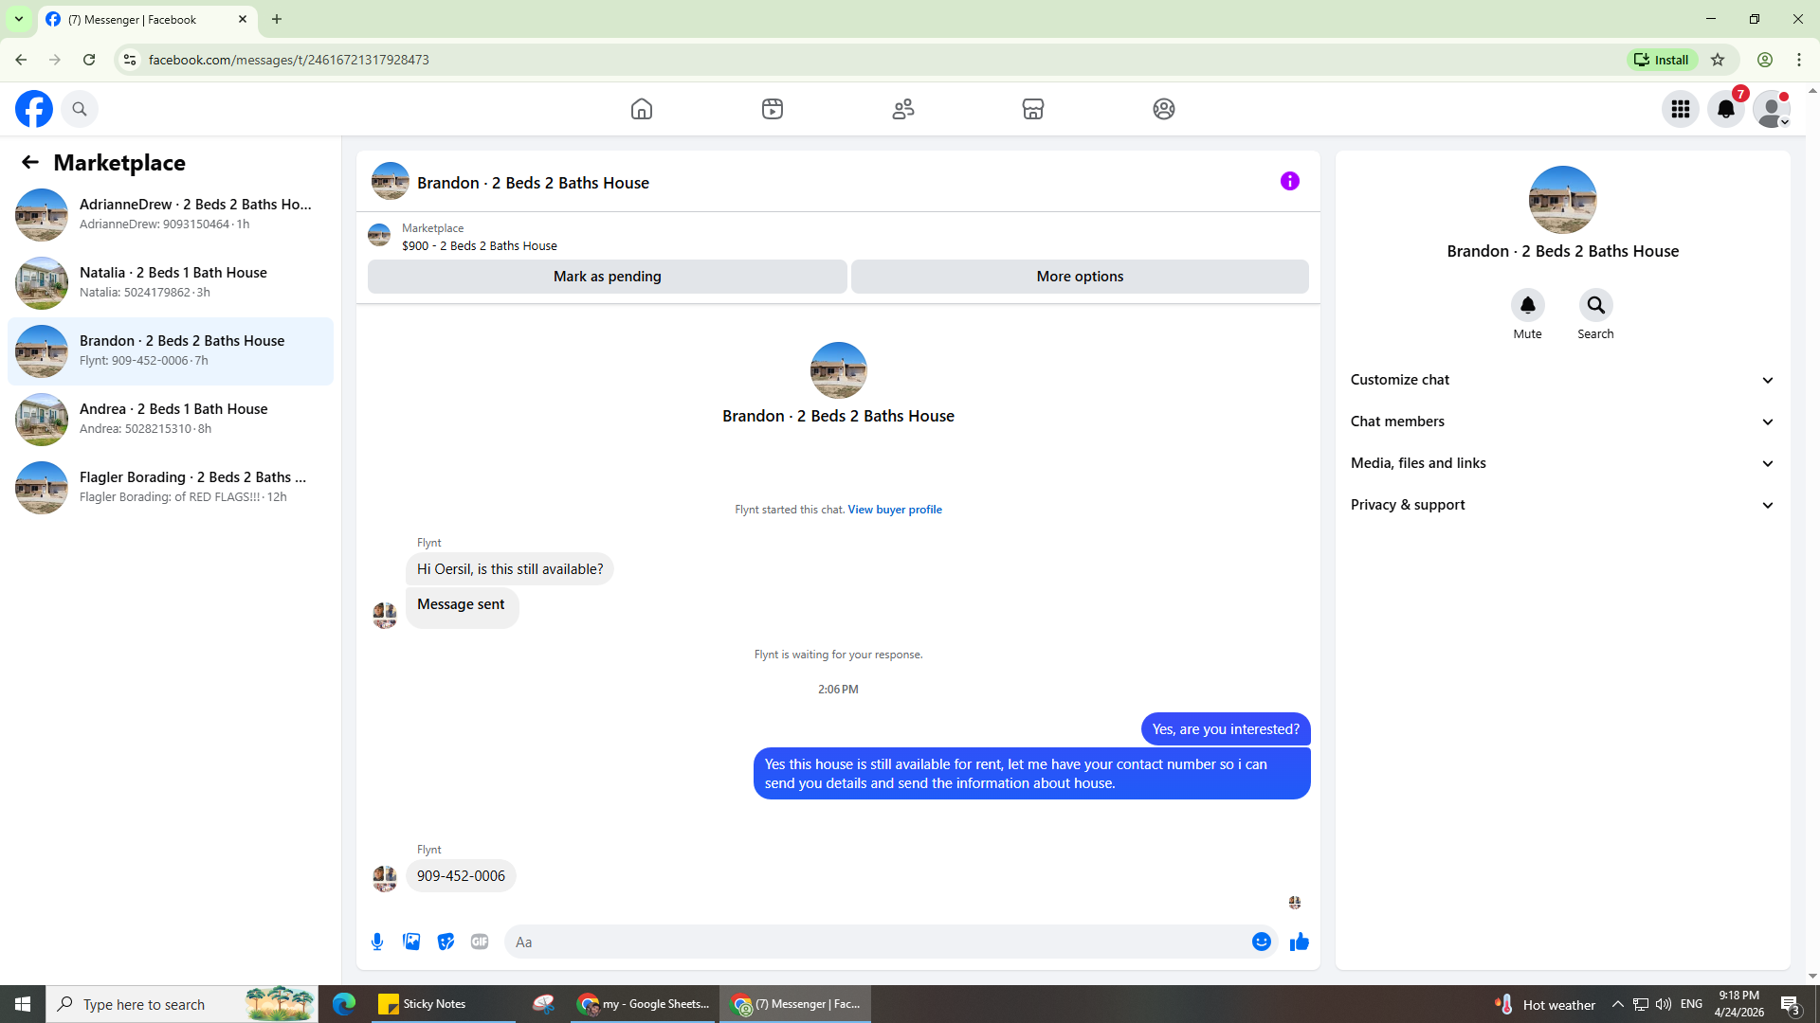Go back to the previous page
The image size is (1820, 1023).
click(21, 60)
